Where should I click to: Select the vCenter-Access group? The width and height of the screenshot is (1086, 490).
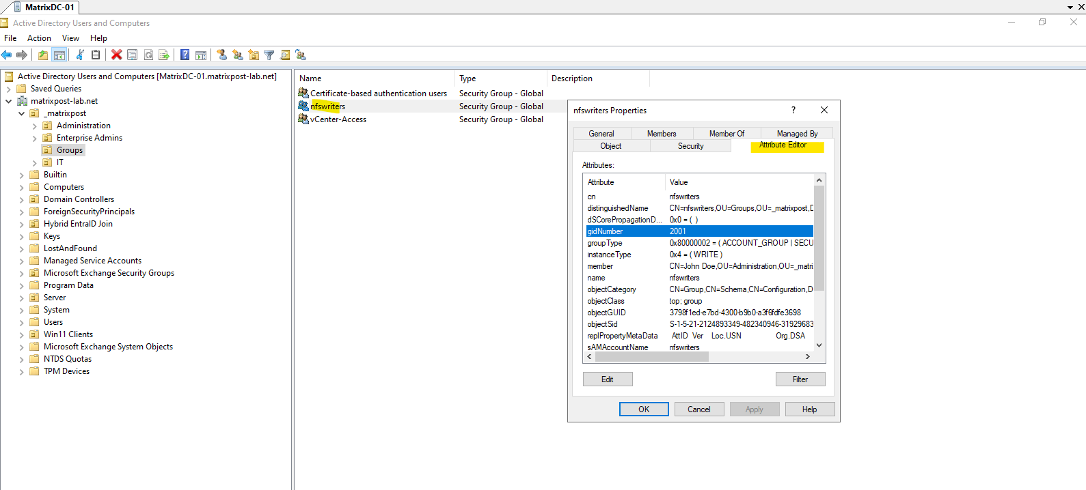click(338, 119)
